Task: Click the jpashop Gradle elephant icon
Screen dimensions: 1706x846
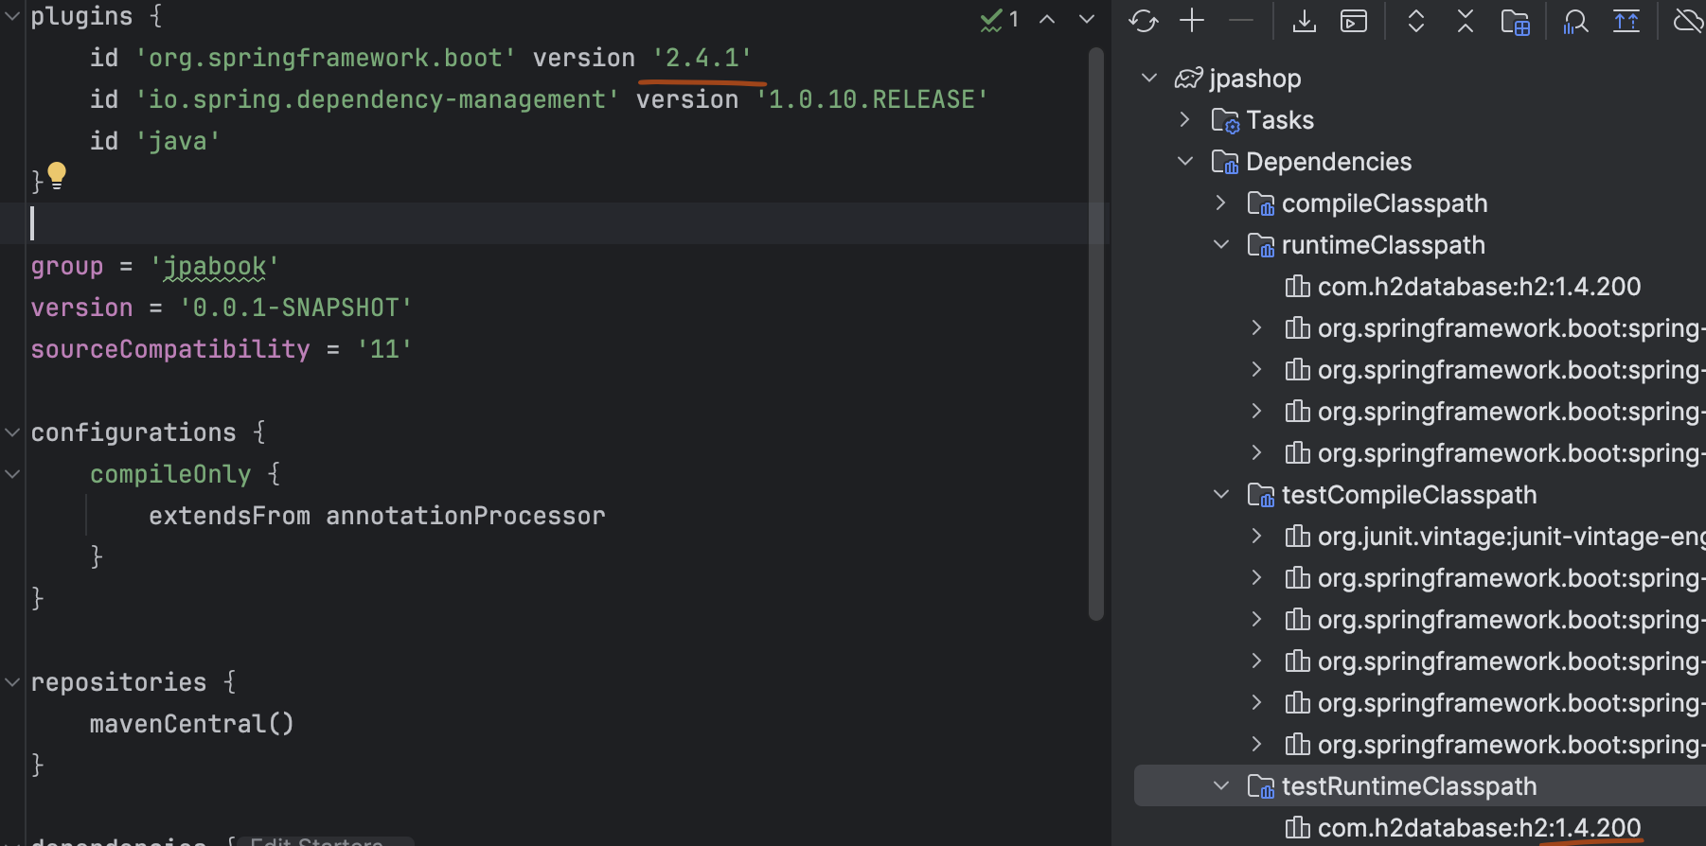Action: 1188,79
